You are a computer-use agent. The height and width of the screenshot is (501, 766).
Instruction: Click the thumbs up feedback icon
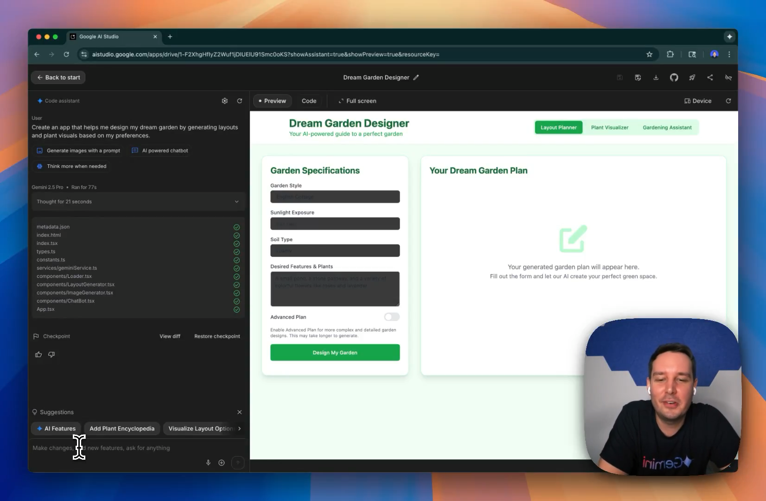(x=38, y=354)
